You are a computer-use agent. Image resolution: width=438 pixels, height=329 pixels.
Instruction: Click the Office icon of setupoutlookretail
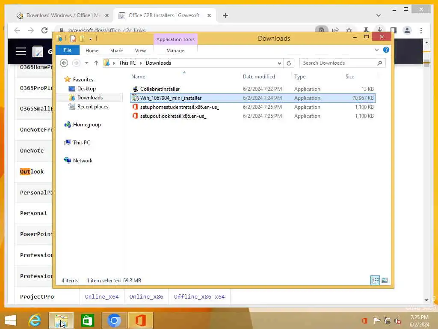[x=135, y=116]
